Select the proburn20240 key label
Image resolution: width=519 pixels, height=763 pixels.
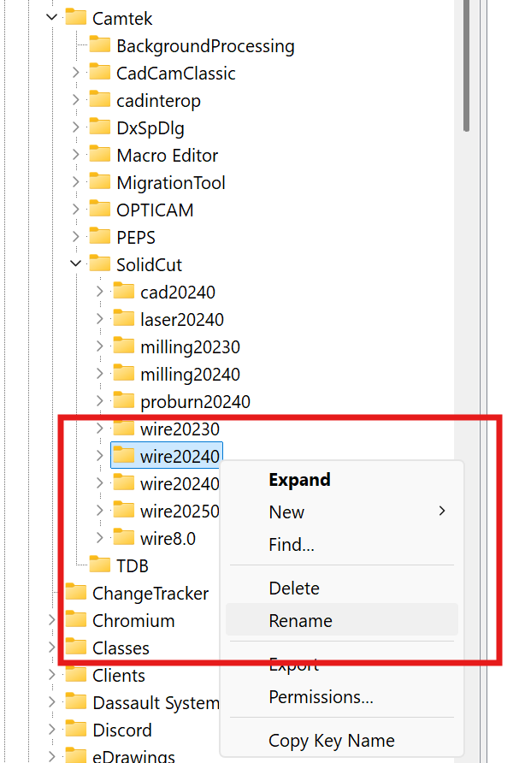click(x=195, y=402)
